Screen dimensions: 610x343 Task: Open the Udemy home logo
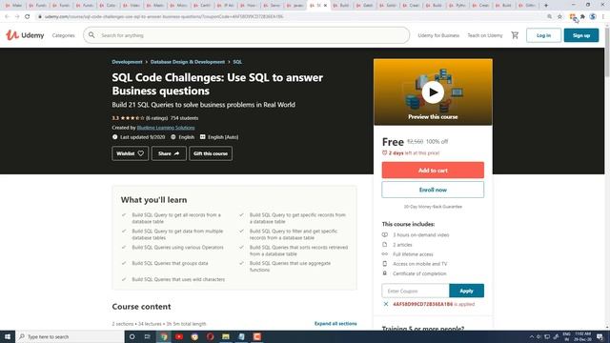[x=25, y=35]
